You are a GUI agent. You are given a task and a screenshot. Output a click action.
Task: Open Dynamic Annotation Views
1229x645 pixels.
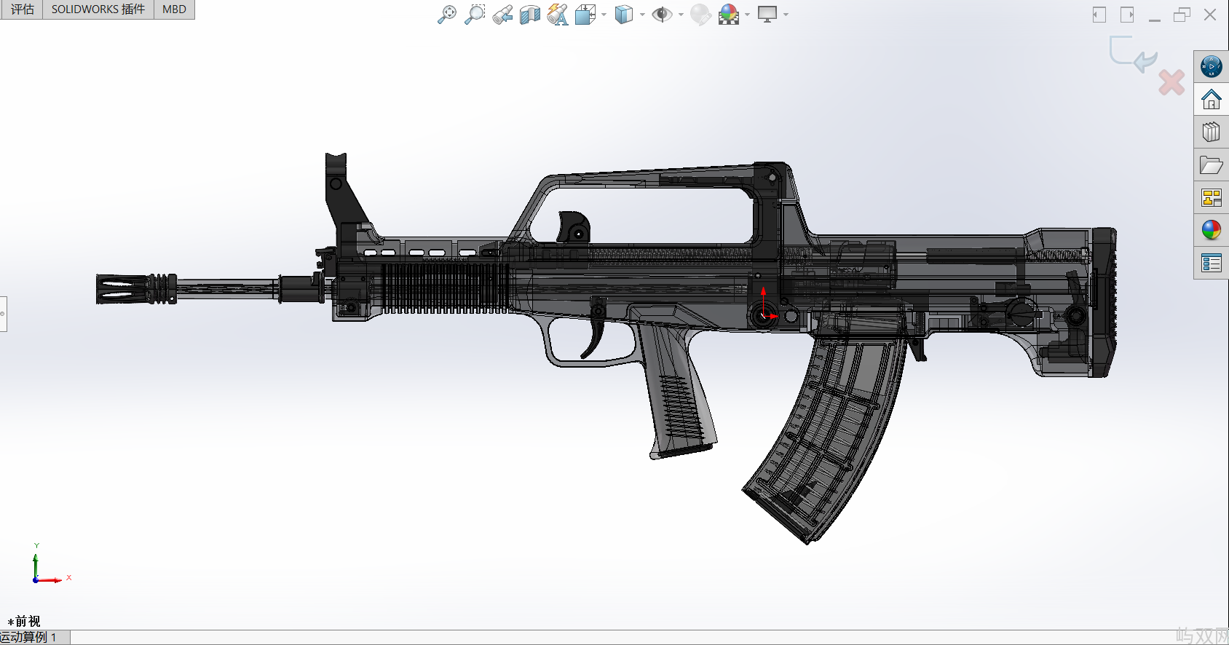[558, 14]
